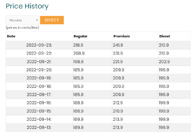Click Premium price 241.9 in first row
Viewport: 193px width, 132px height.
[x=118, y=45]
